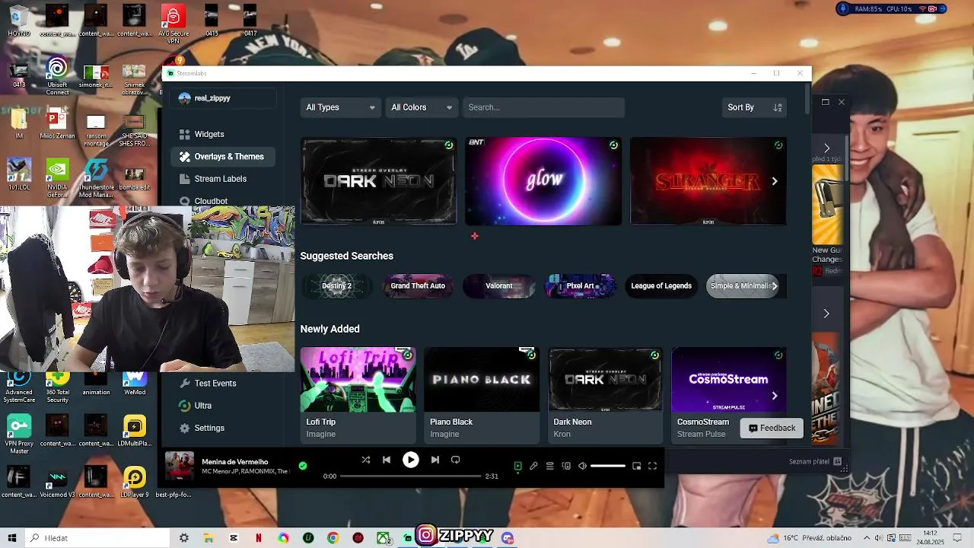Image resolution: width=974 pixels, height=548 pixels.
Task: Select League of Legends suggested search
Action: 661,286
